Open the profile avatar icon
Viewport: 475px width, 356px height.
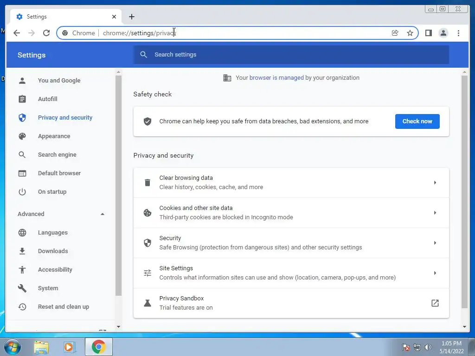click(443, 33)
